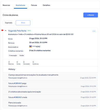Open the three-dot plan options menu
This screenshot has width=100, height=110.
pos(94,31)
